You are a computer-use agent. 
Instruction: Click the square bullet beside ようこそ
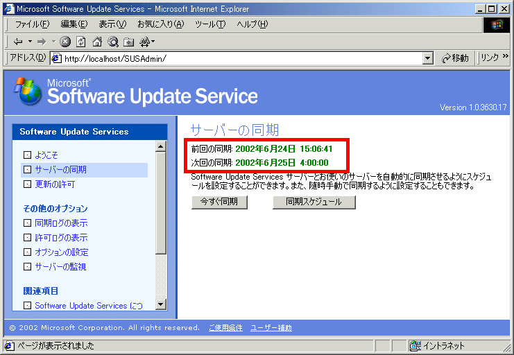[28, 155]
